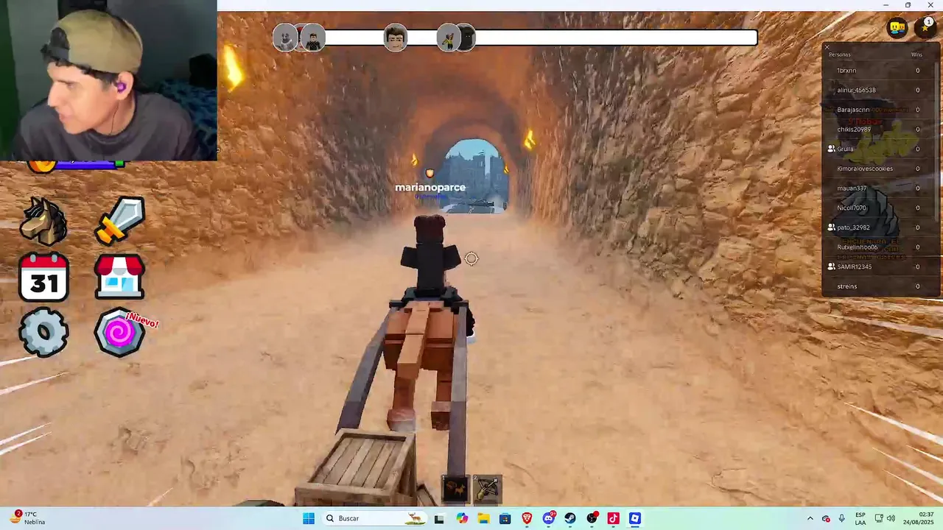943x530 pixels.
Task: Click the microphone tray icon
Action: 841,518
